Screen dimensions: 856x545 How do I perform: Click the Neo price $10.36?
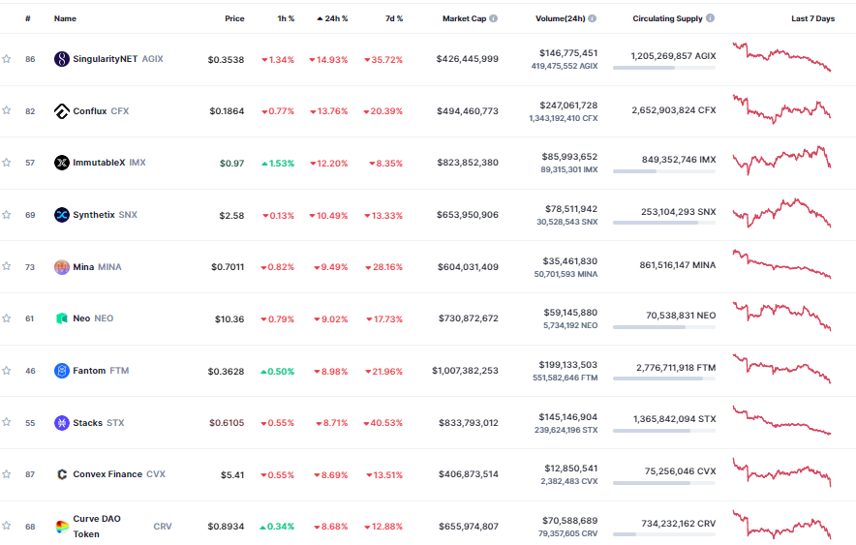coord(229,319)
